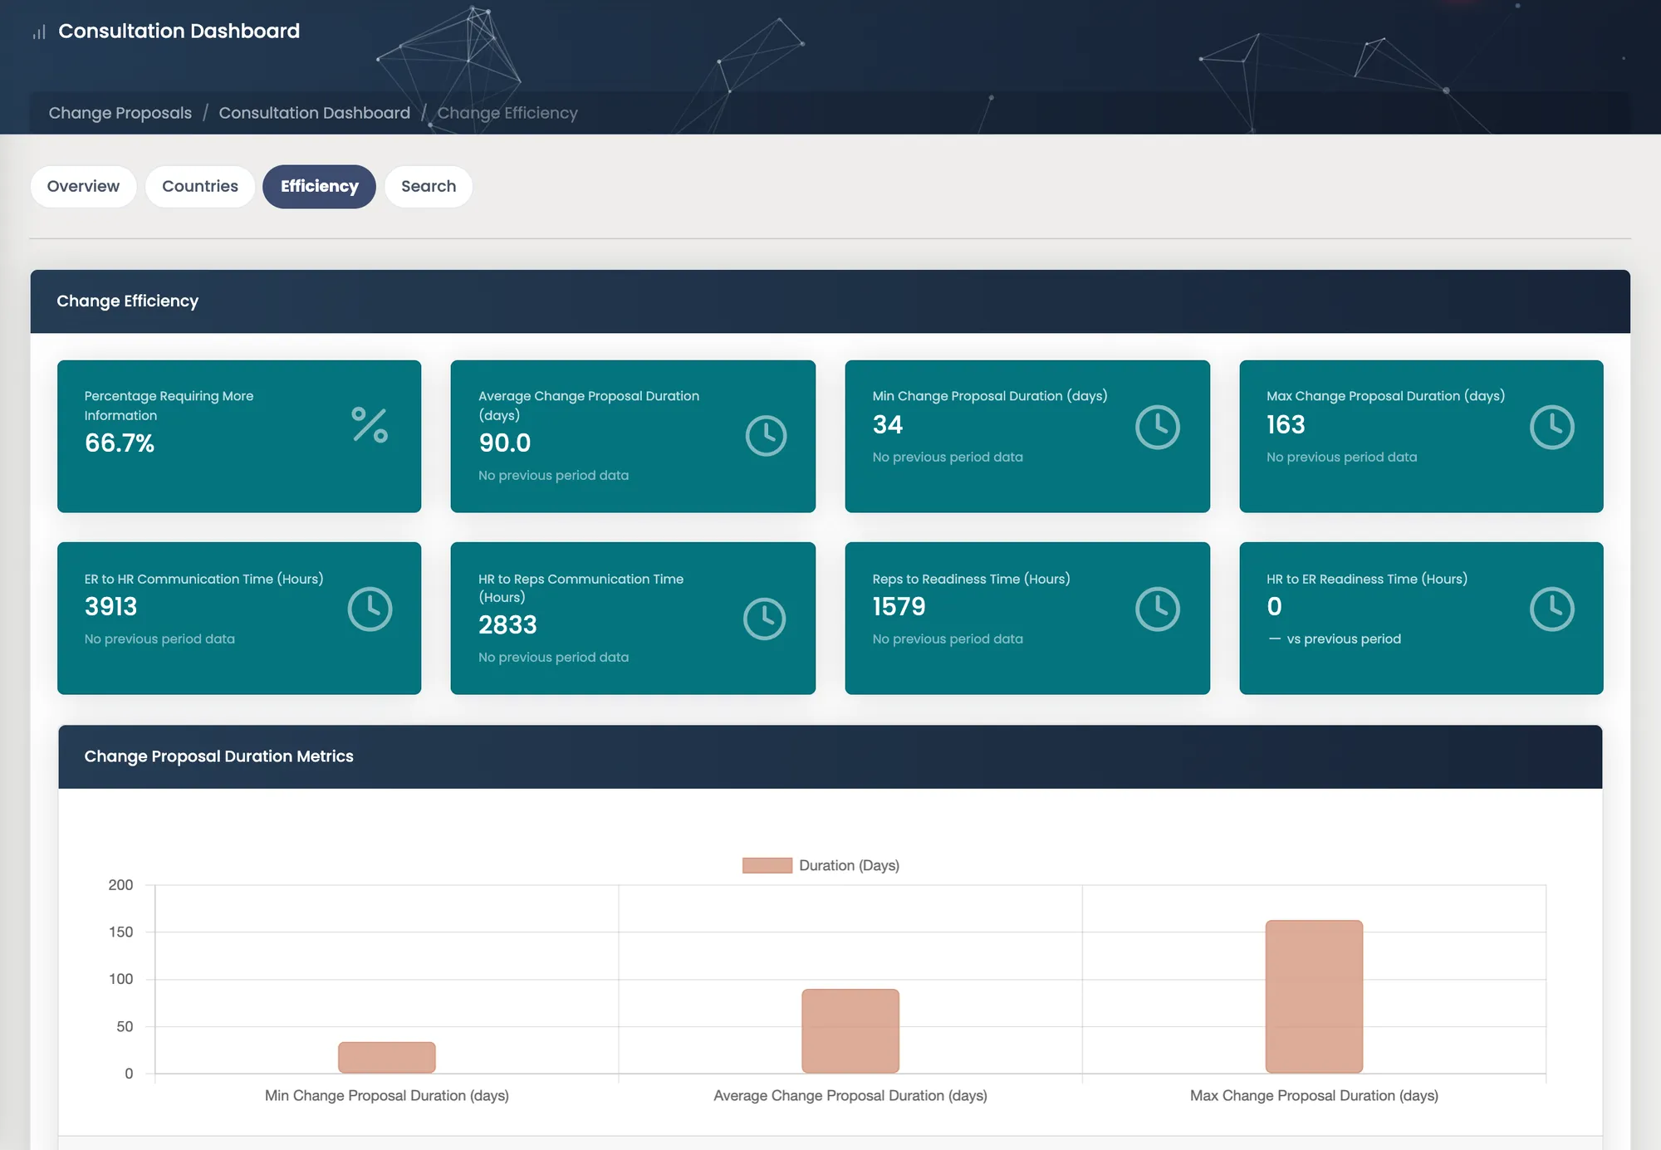This screenshot has width=1661, height=1150.
Task: Click clock icon on Max Change Proposal Duration card
Action: tap(1552, 427)
